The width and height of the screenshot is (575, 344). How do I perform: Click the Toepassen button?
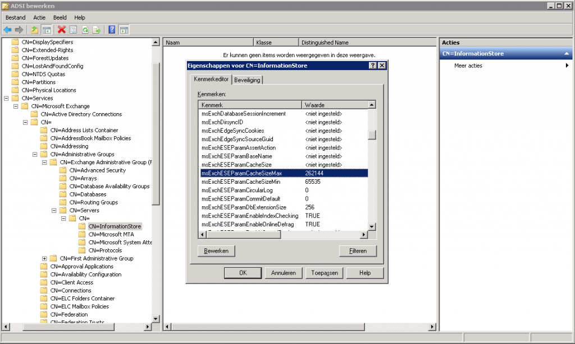pyautogui.click(x=325, y=273)
